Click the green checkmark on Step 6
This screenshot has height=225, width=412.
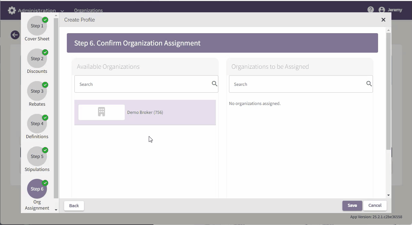[x=45, y=183]
